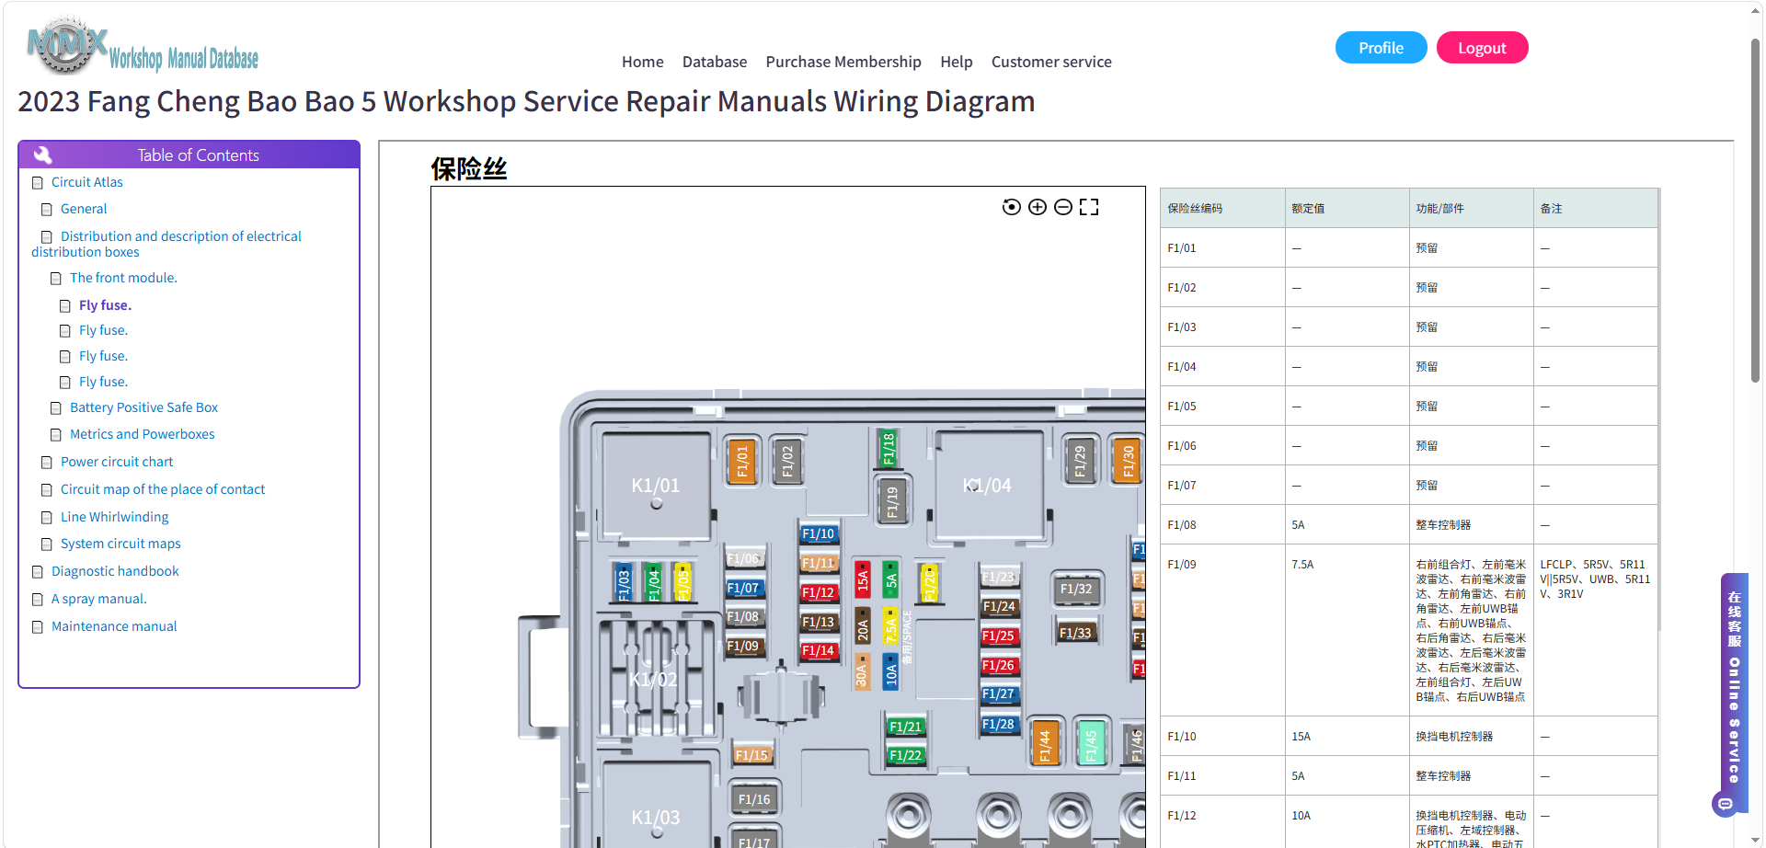The image size is (1766, 848).
Task: Click fuse F1/14 in the diagram
Action: [818, 651]
